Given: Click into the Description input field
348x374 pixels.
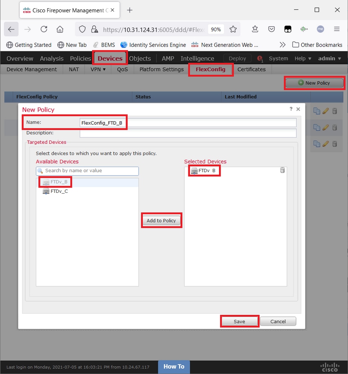Looking at the screenshot, I should (x=188, y=133).
